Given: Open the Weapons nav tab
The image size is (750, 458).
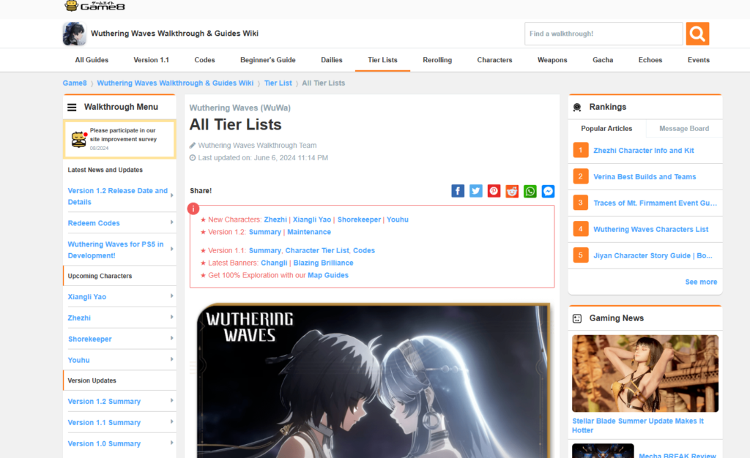Looking at the screenshot, I should (x=552, y=60).
